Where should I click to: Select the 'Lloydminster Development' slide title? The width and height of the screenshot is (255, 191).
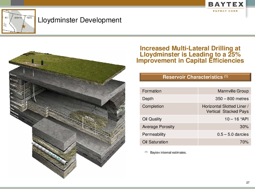(79, 20)
